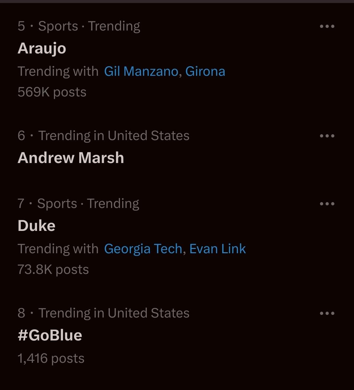Image resolution: width=354 pixels, height=390 pixels.
Task: Click the 1,416 posts count
Action: (51, 359)
